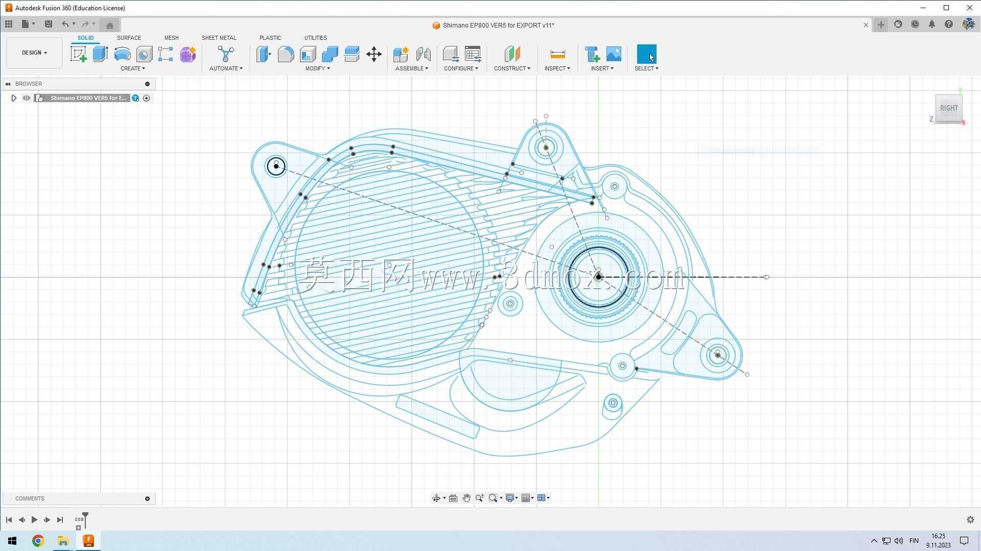Open the INSERT dropdown menu
981x551 pixels.
click(602, 68)
